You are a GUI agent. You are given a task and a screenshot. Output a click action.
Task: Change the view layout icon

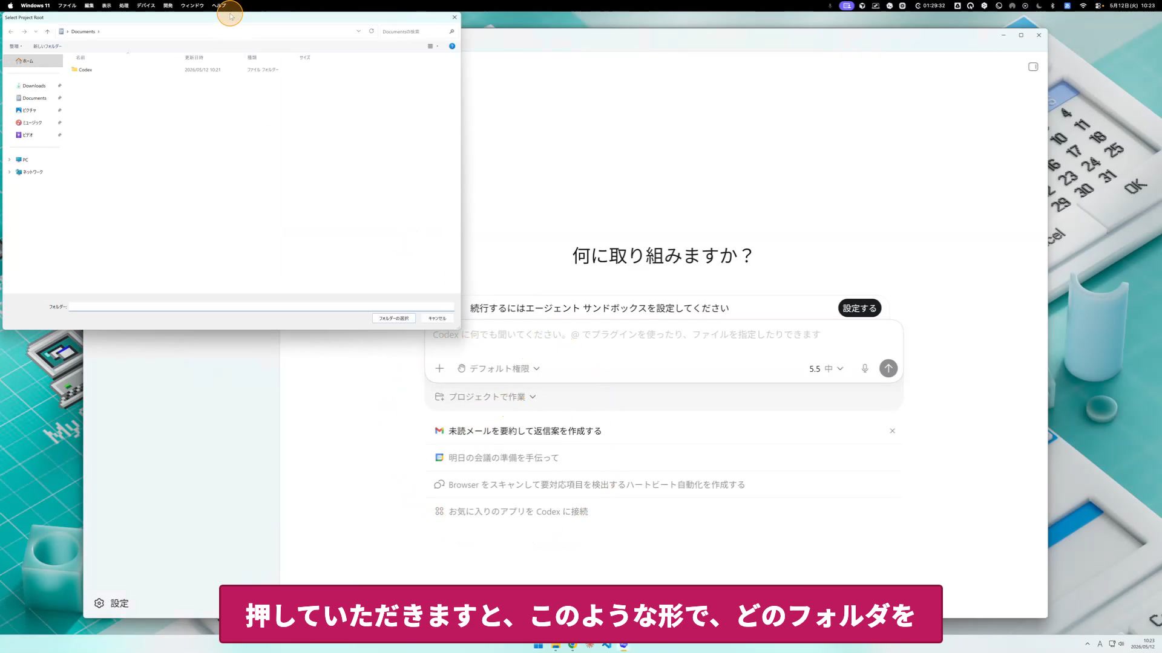(x=430, y=46)
